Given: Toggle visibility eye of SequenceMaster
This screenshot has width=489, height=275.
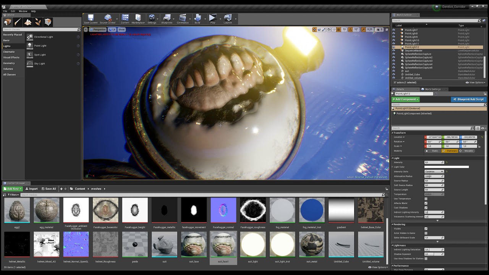Looking at the screenshot, I should [393, 50].
